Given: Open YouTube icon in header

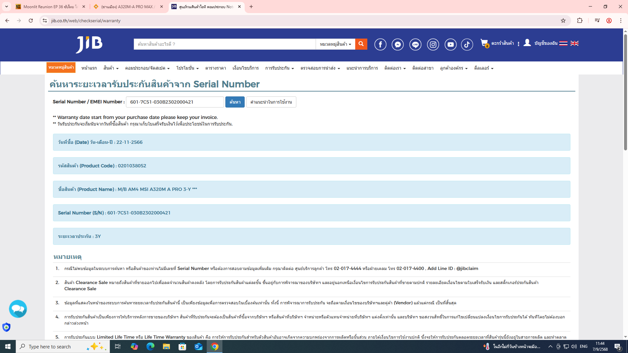Looking at the screenshot, I should [x=451, y=44].
